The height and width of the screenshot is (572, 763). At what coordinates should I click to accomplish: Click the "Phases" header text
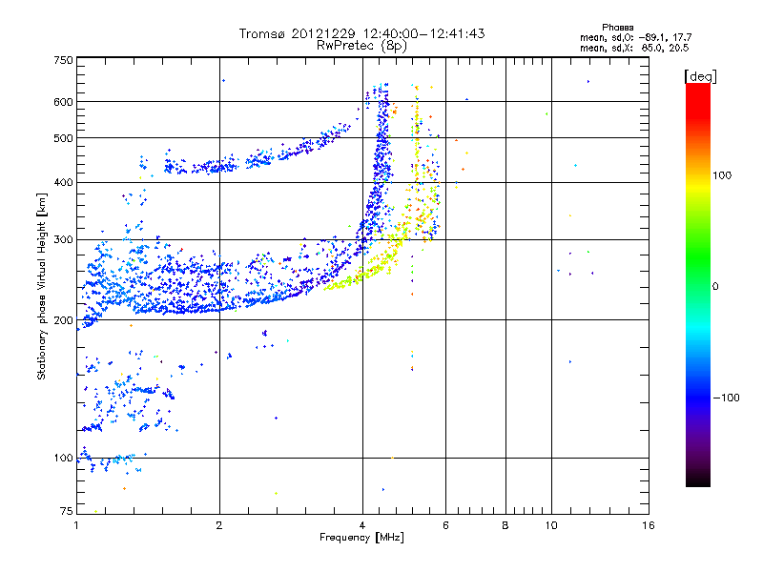pos(617,28)
